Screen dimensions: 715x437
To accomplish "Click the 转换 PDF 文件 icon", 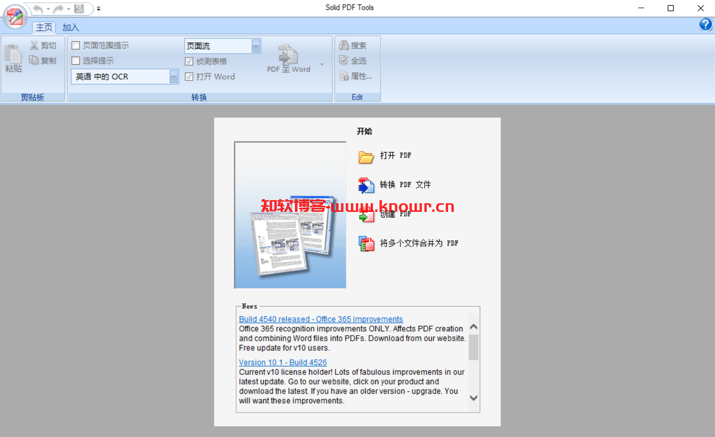I will pyautogui.click(x=366, y=185).
